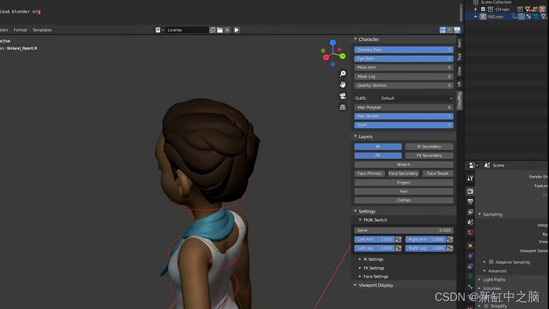Switch to the Item sidebar tab

(459, 43)
